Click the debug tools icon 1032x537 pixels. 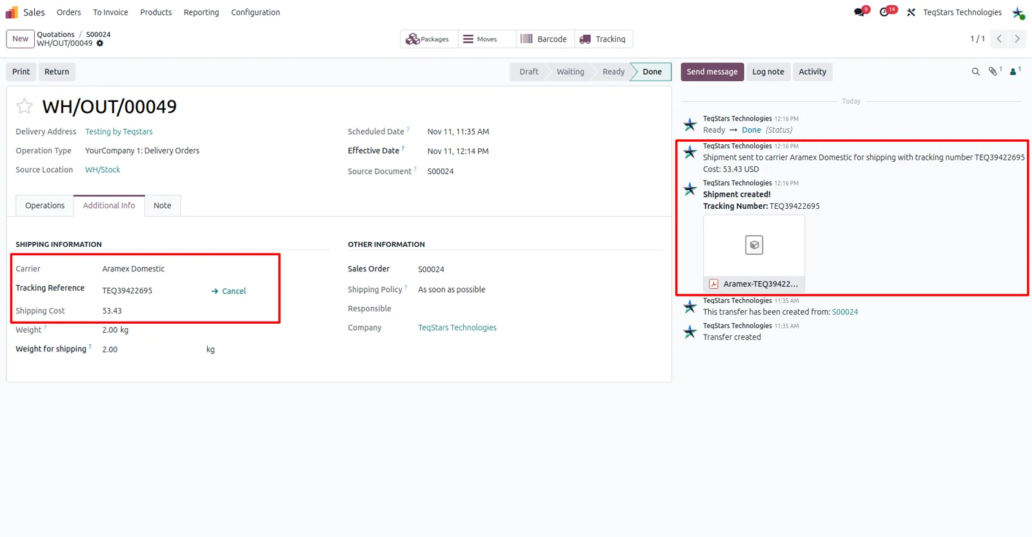pyautogui.click(x=911, y=12)
